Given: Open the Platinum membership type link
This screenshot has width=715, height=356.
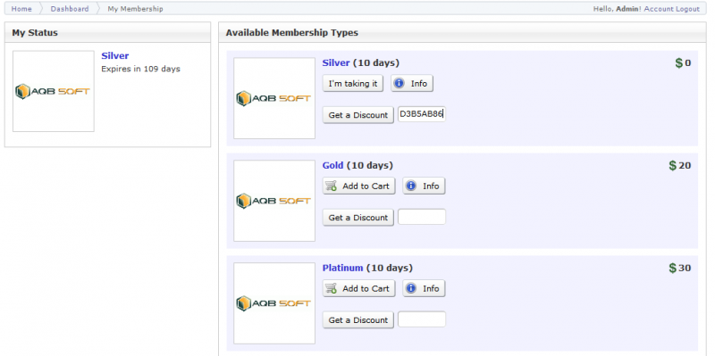Looking at the screenshot, I should point(342,268).
